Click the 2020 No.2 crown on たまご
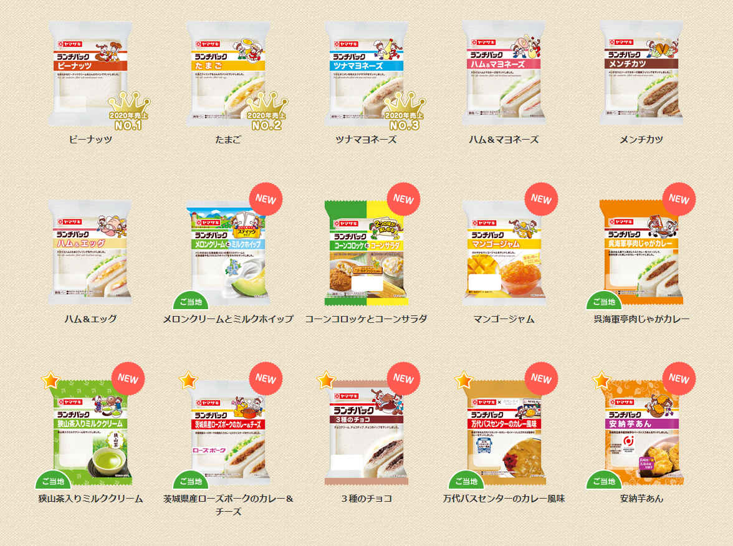Viewport: 733px width, 546px height. 267,111
